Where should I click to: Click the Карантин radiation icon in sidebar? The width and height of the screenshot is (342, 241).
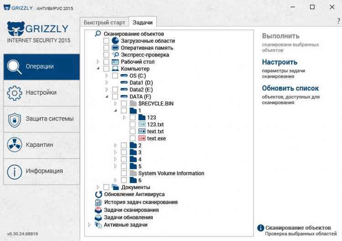pyautogui.click(x=15, y=145)
